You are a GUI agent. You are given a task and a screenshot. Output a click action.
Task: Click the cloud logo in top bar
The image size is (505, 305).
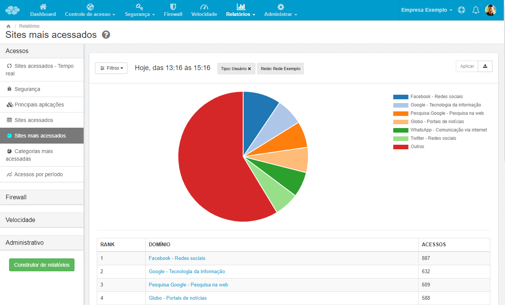pos(12,10)
